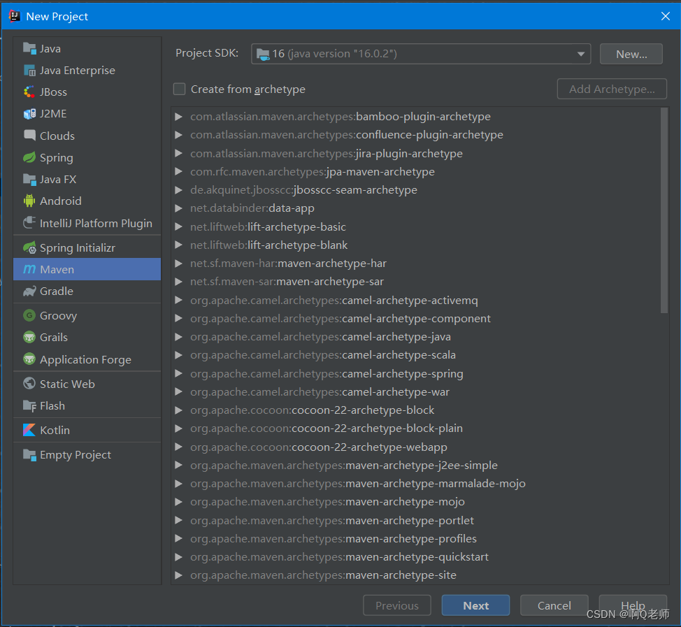The image size is (681, 627).
Task: Select the Java folder icon
Action: [29, 49]
